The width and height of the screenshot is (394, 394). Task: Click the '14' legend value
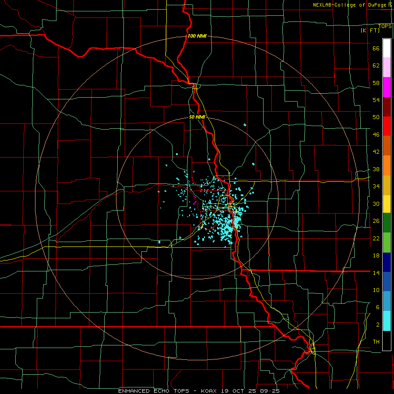point(376,273)
